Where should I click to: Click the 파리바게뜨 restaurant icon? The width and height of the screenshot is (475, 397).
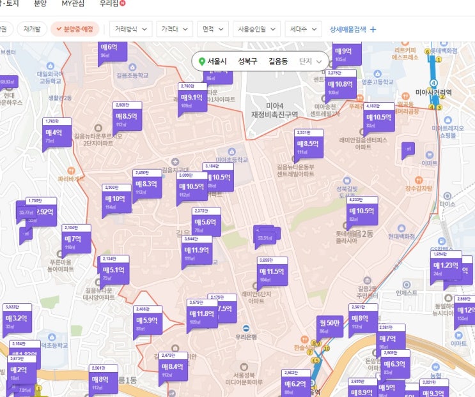pyautogui.click(x=71, y=171)
